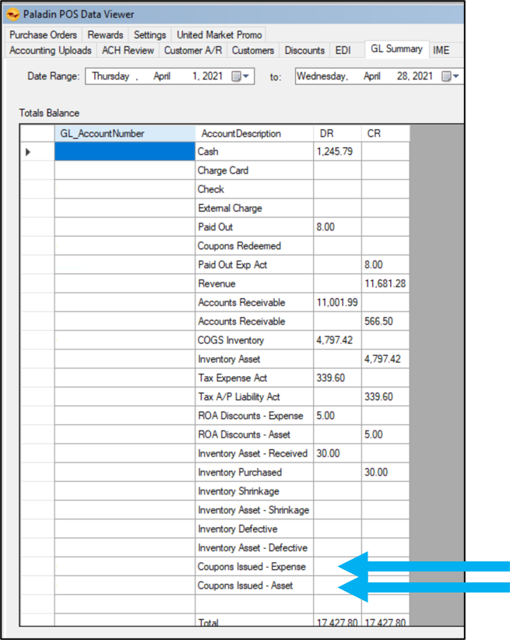Click the Tax Expense Act cell

[x=255, y=378]
